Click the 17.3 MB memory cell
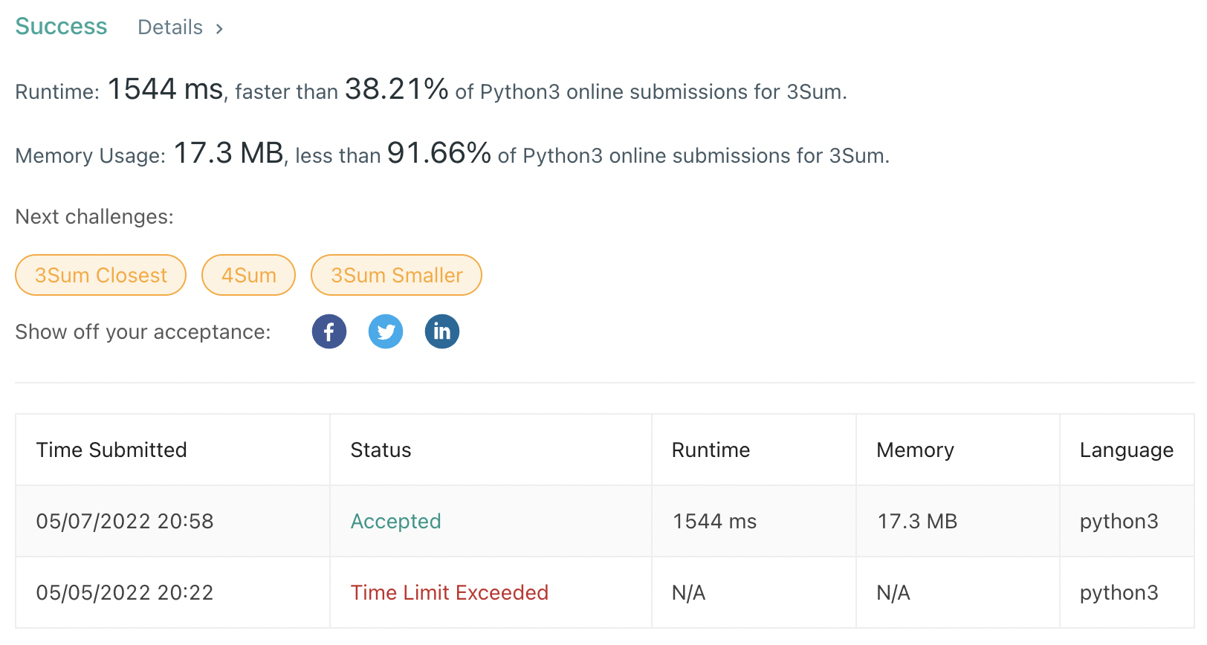This screenshot has width=1207, height=645. pos(918,521)
